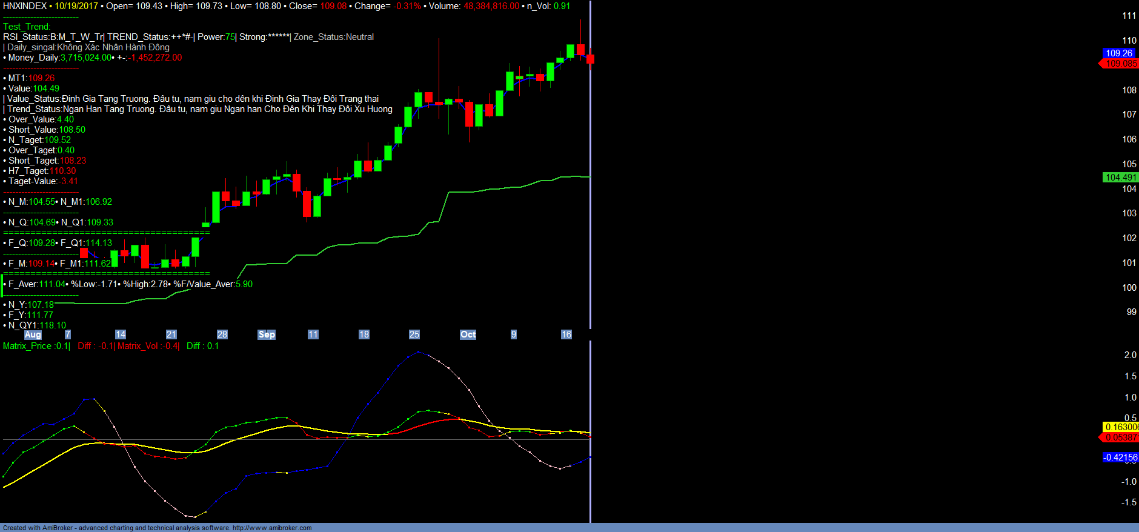Select the green 104.491 value tag
1139x532 pixels.
pyautogui.click(x=1120, y=178)
